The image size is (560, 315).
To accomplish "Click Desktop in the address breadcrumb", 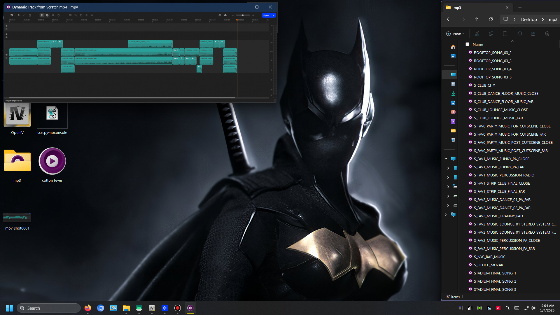I will (529, 19).
